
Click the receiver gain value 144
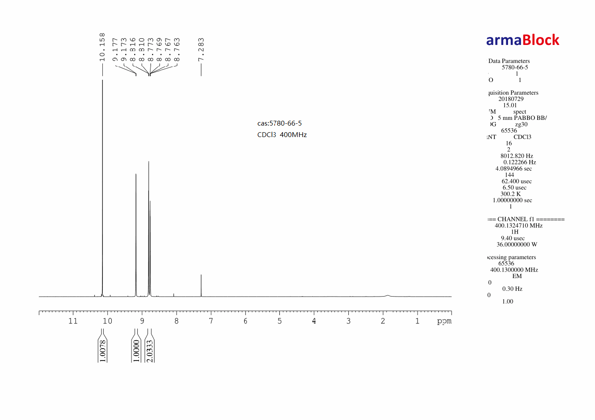(x=509, y=175)
